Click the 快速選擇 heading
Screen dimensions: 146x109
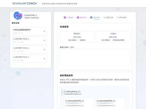[64, 27]
